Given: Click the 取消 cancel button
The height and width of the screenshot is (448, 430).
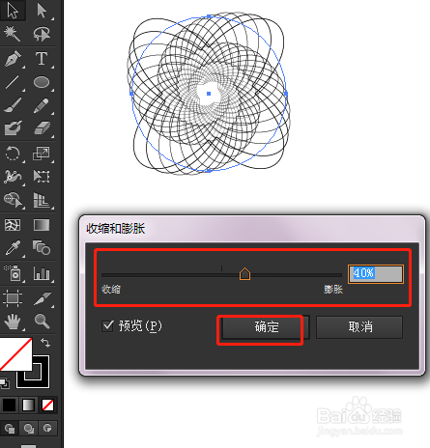Looking at the screenshot, I should (359, 327).
